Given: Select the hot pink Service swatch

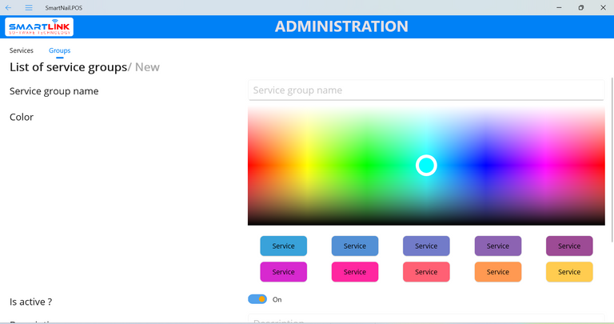Looking at the screenshot, I should coord(354,272).
